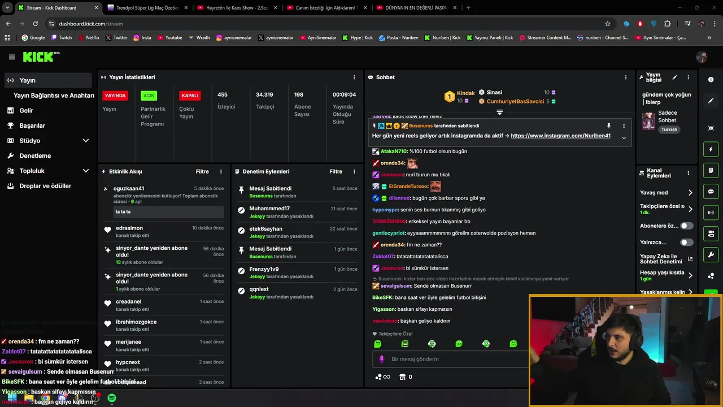723x407 pixels.
Task: Toggle the Abonelere özel switch
Action: (x=686, y=226)
